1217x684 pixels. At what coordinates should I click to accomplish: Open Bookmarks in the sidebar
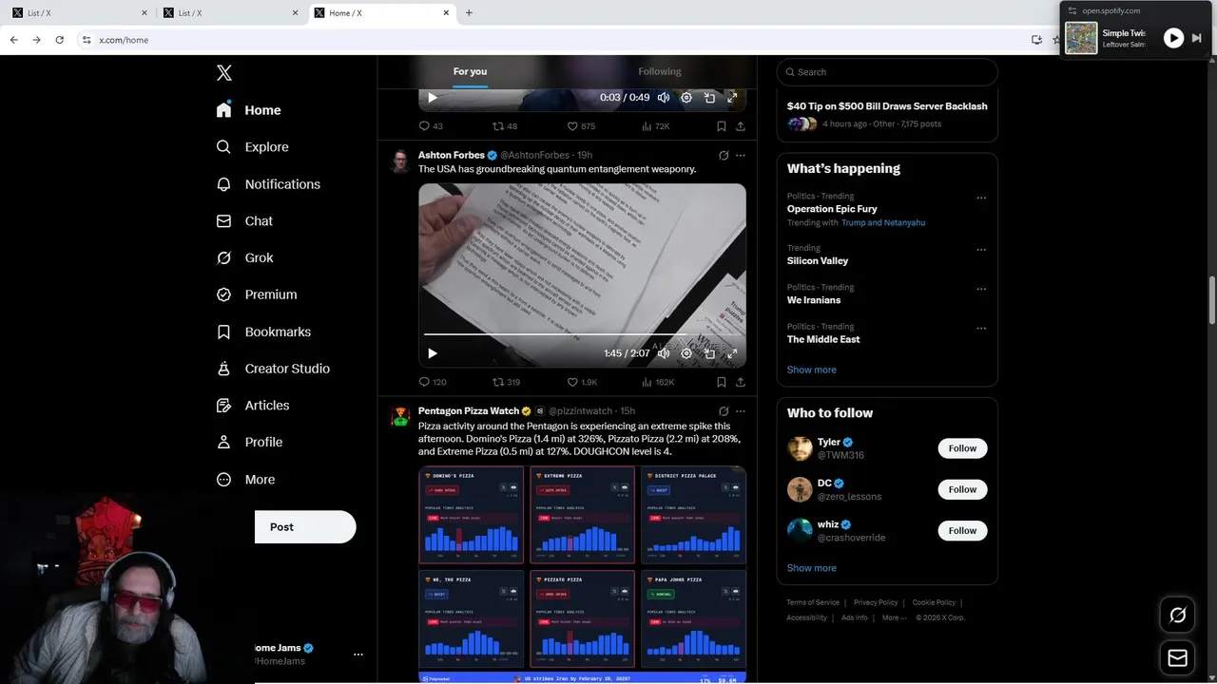point(263,332)
